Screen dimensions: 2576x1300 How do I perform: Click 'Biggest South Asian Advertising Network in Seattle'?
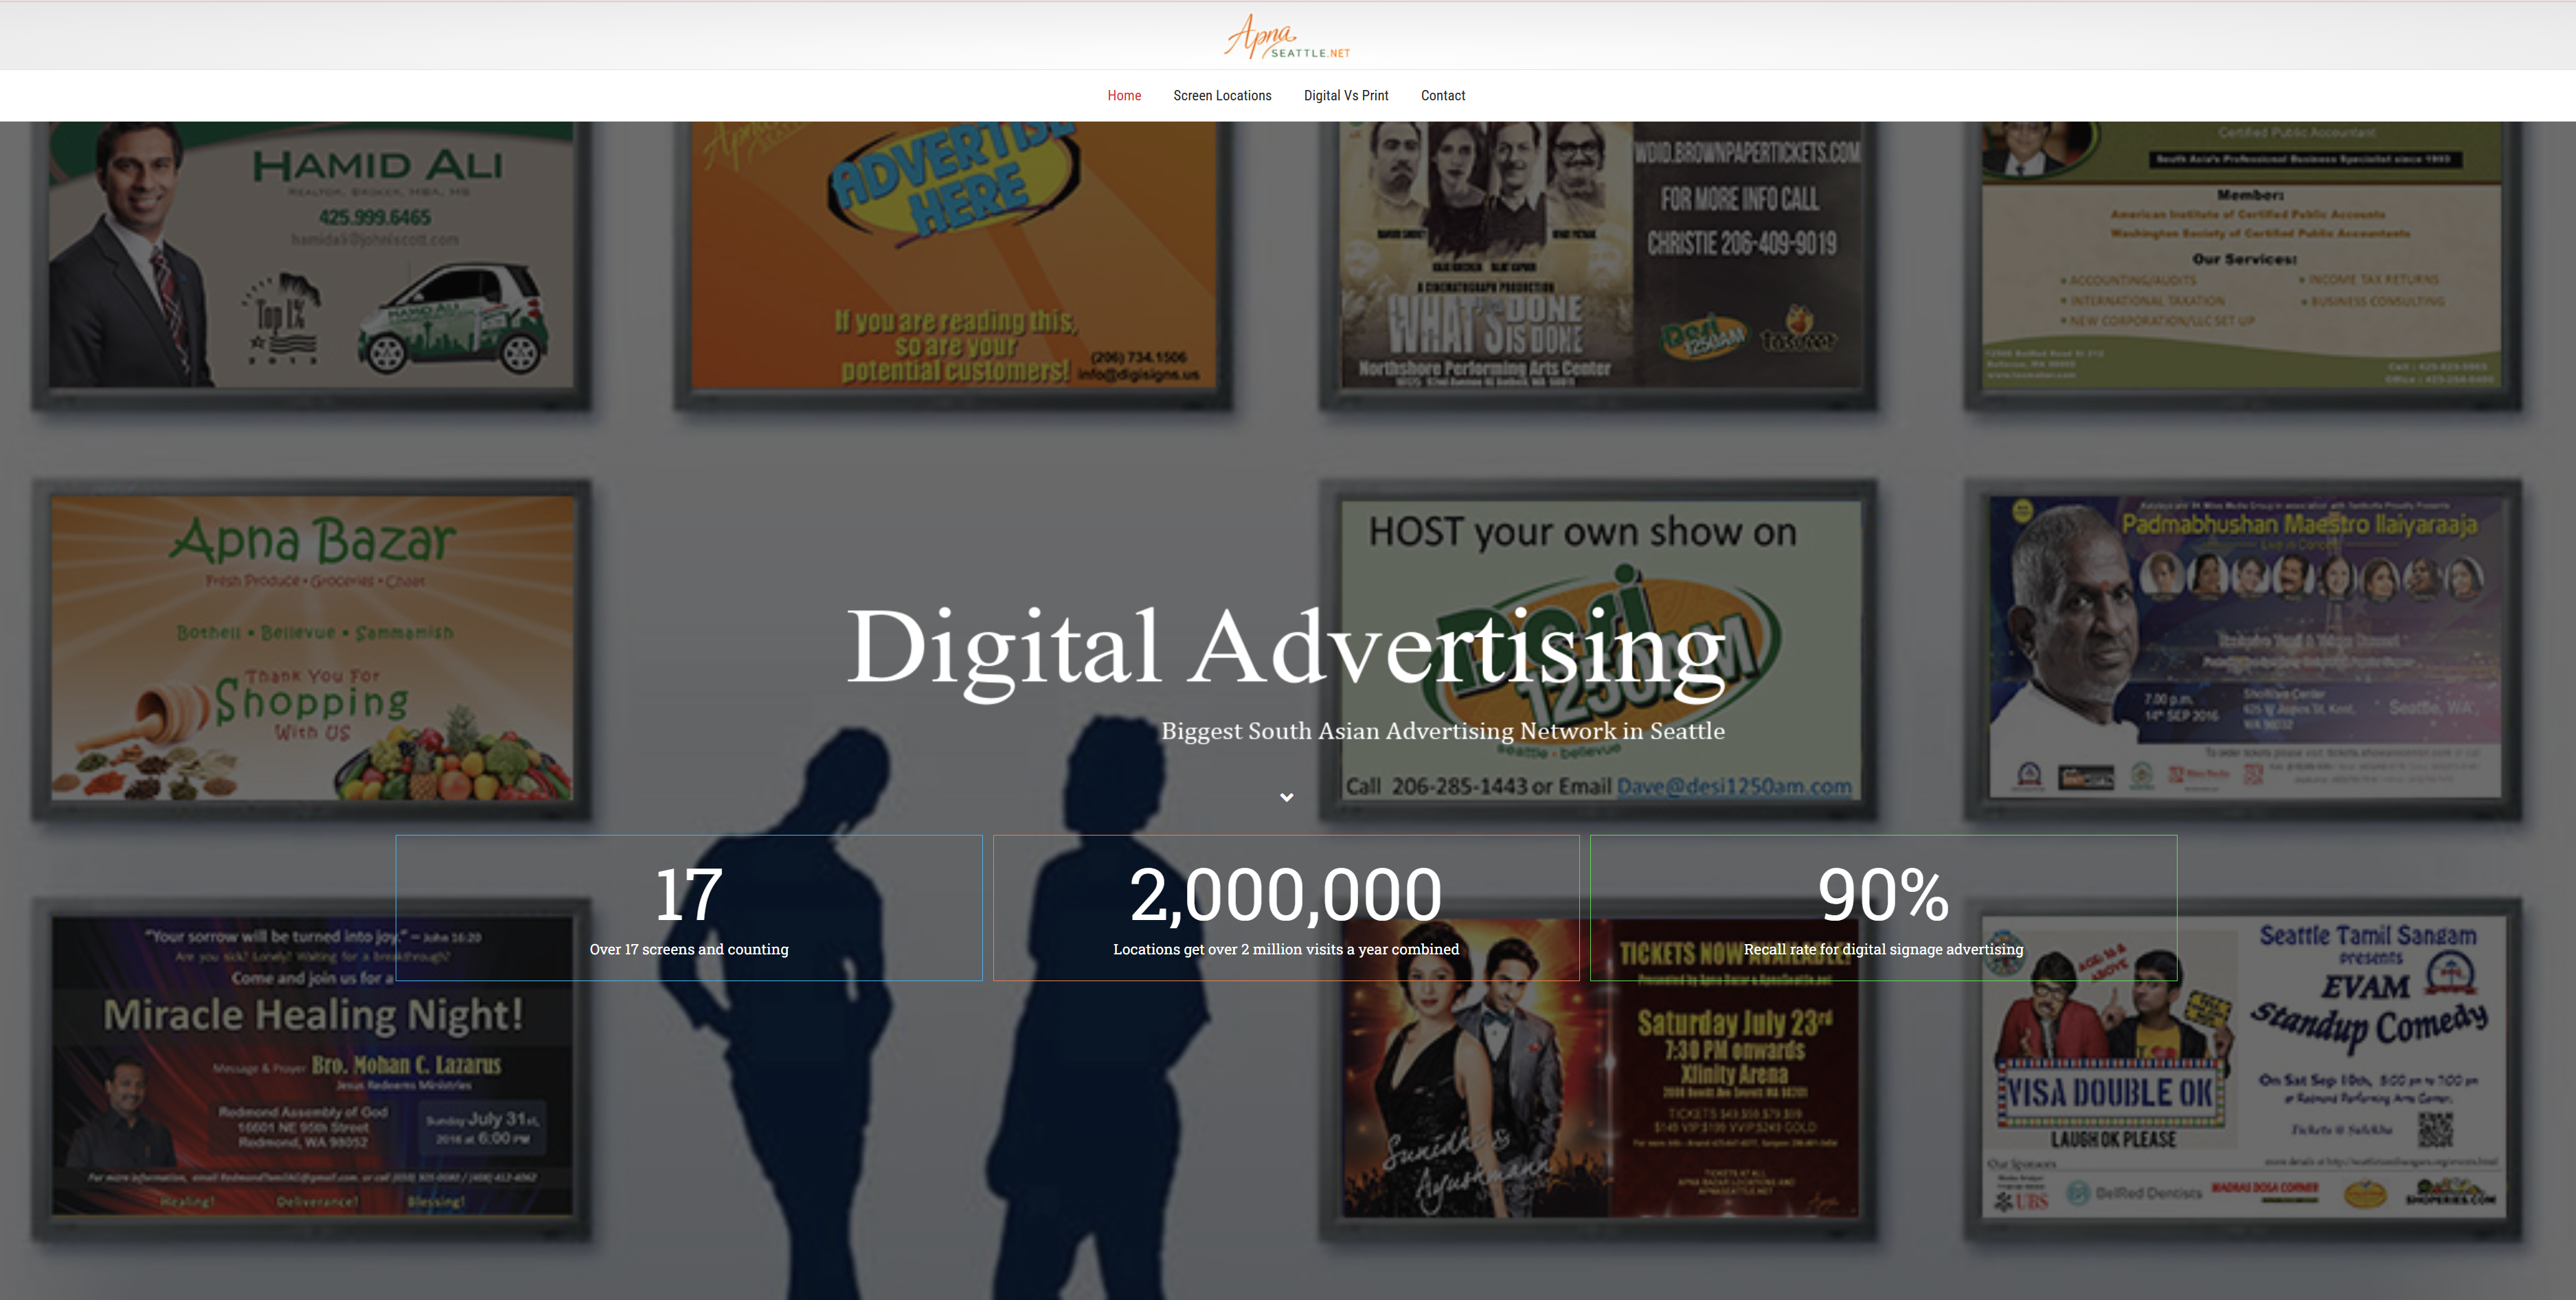1442,731
